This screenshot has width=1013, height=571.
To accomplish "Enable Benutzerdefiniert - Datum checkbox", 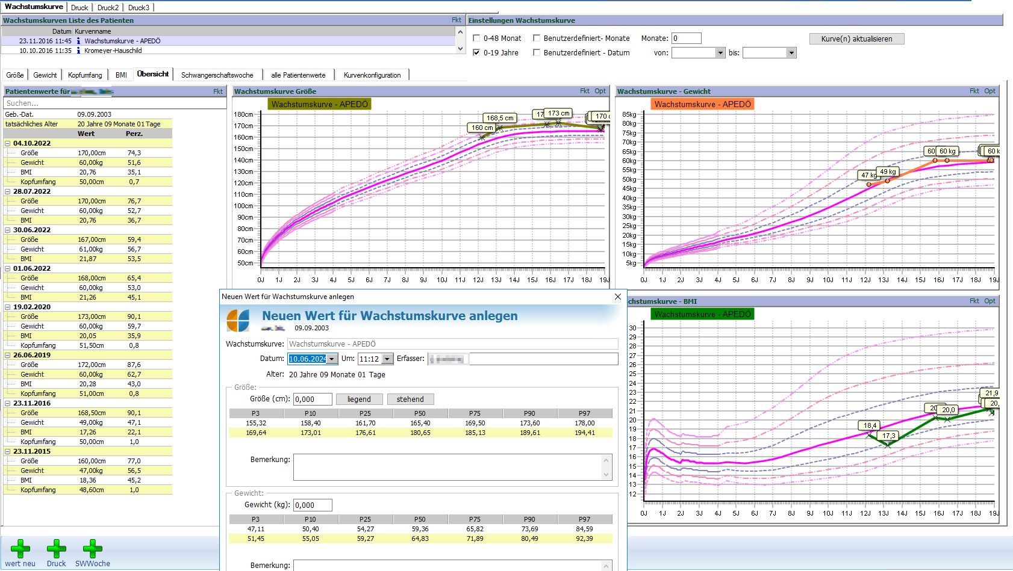I will tap(537, 52).
